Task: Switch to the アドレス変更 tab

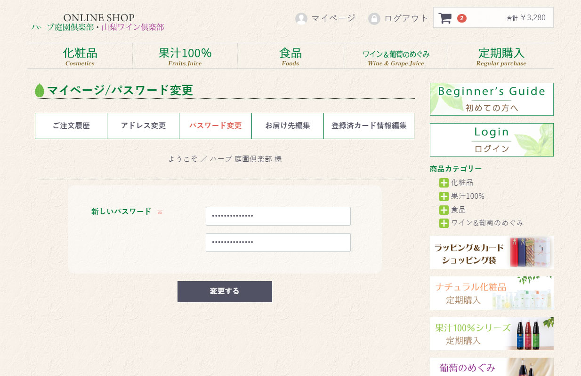Action: coord(143,126)
